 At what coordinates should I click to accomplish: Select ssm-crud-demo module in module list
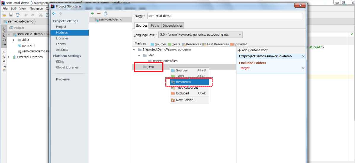coord(111,20)
